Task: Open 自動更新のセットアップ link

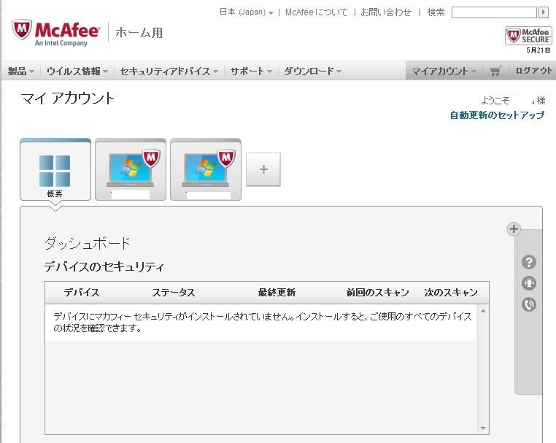Action: (497, 115)
